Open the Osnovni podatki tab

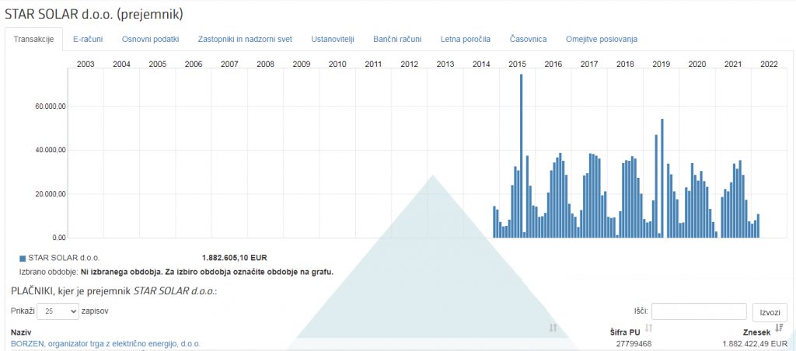pos(151,39)
